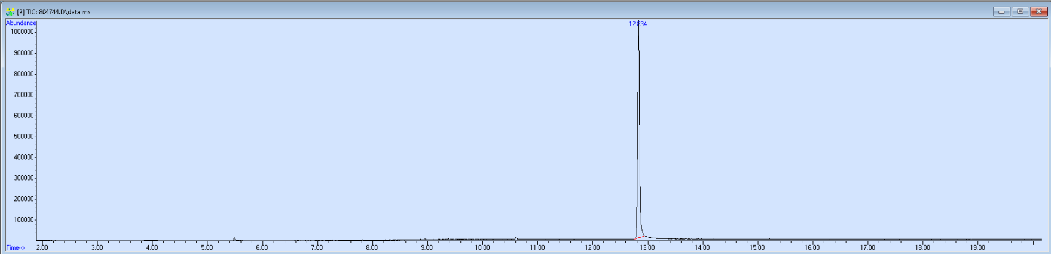Select the 12.834 peak label
Screen dimensions: 1051x254
point(638,24)
